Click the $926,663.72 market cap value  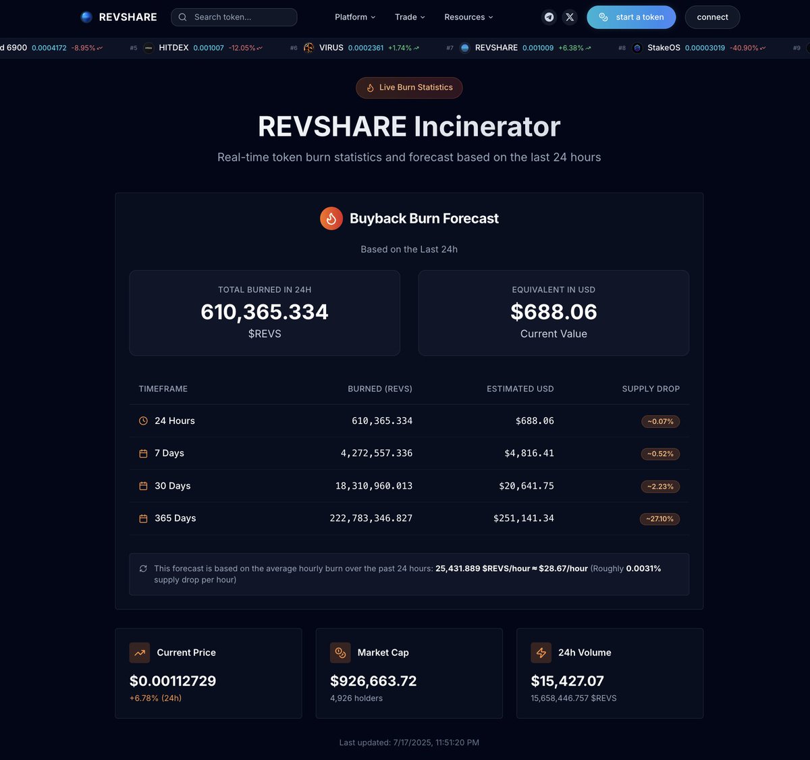click(373, 681)
